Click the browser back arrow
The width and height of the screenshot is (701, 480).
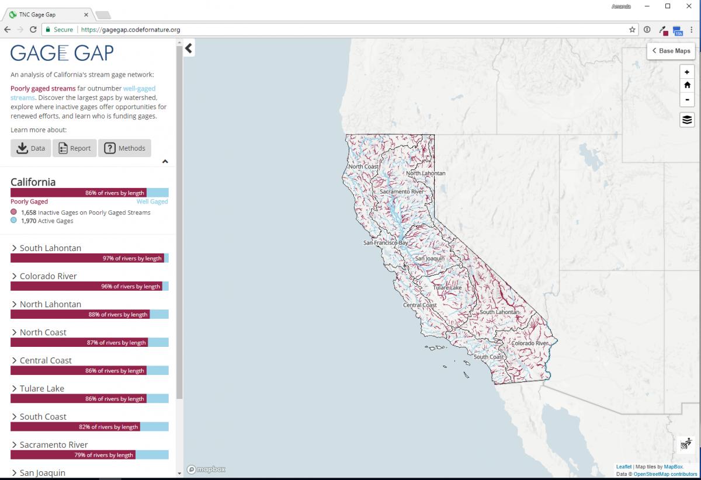click(7, 29)
